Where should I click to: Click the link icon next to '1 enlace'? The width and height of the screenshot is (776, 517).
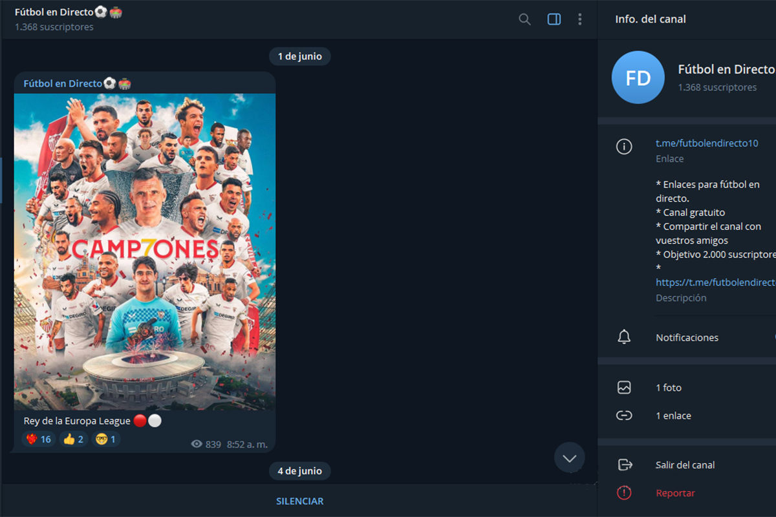(624, 416)
